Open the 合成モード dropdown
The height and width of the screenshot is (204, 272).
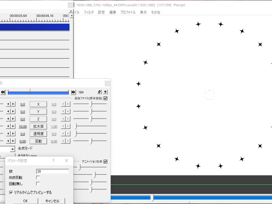pos(12,149)
